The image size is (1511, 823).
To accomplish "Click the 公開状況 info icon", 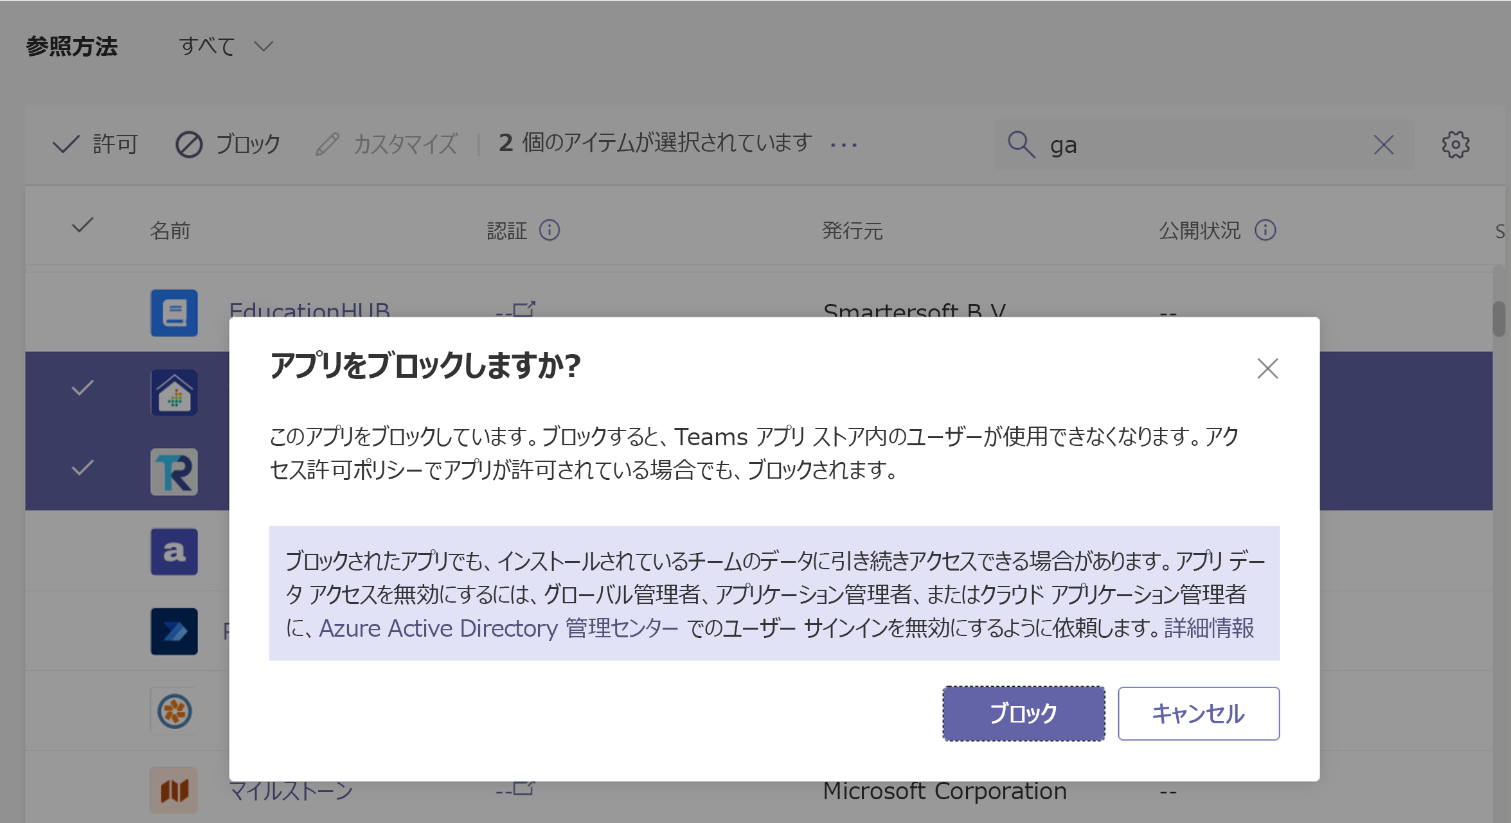I will pos(1265,230).
